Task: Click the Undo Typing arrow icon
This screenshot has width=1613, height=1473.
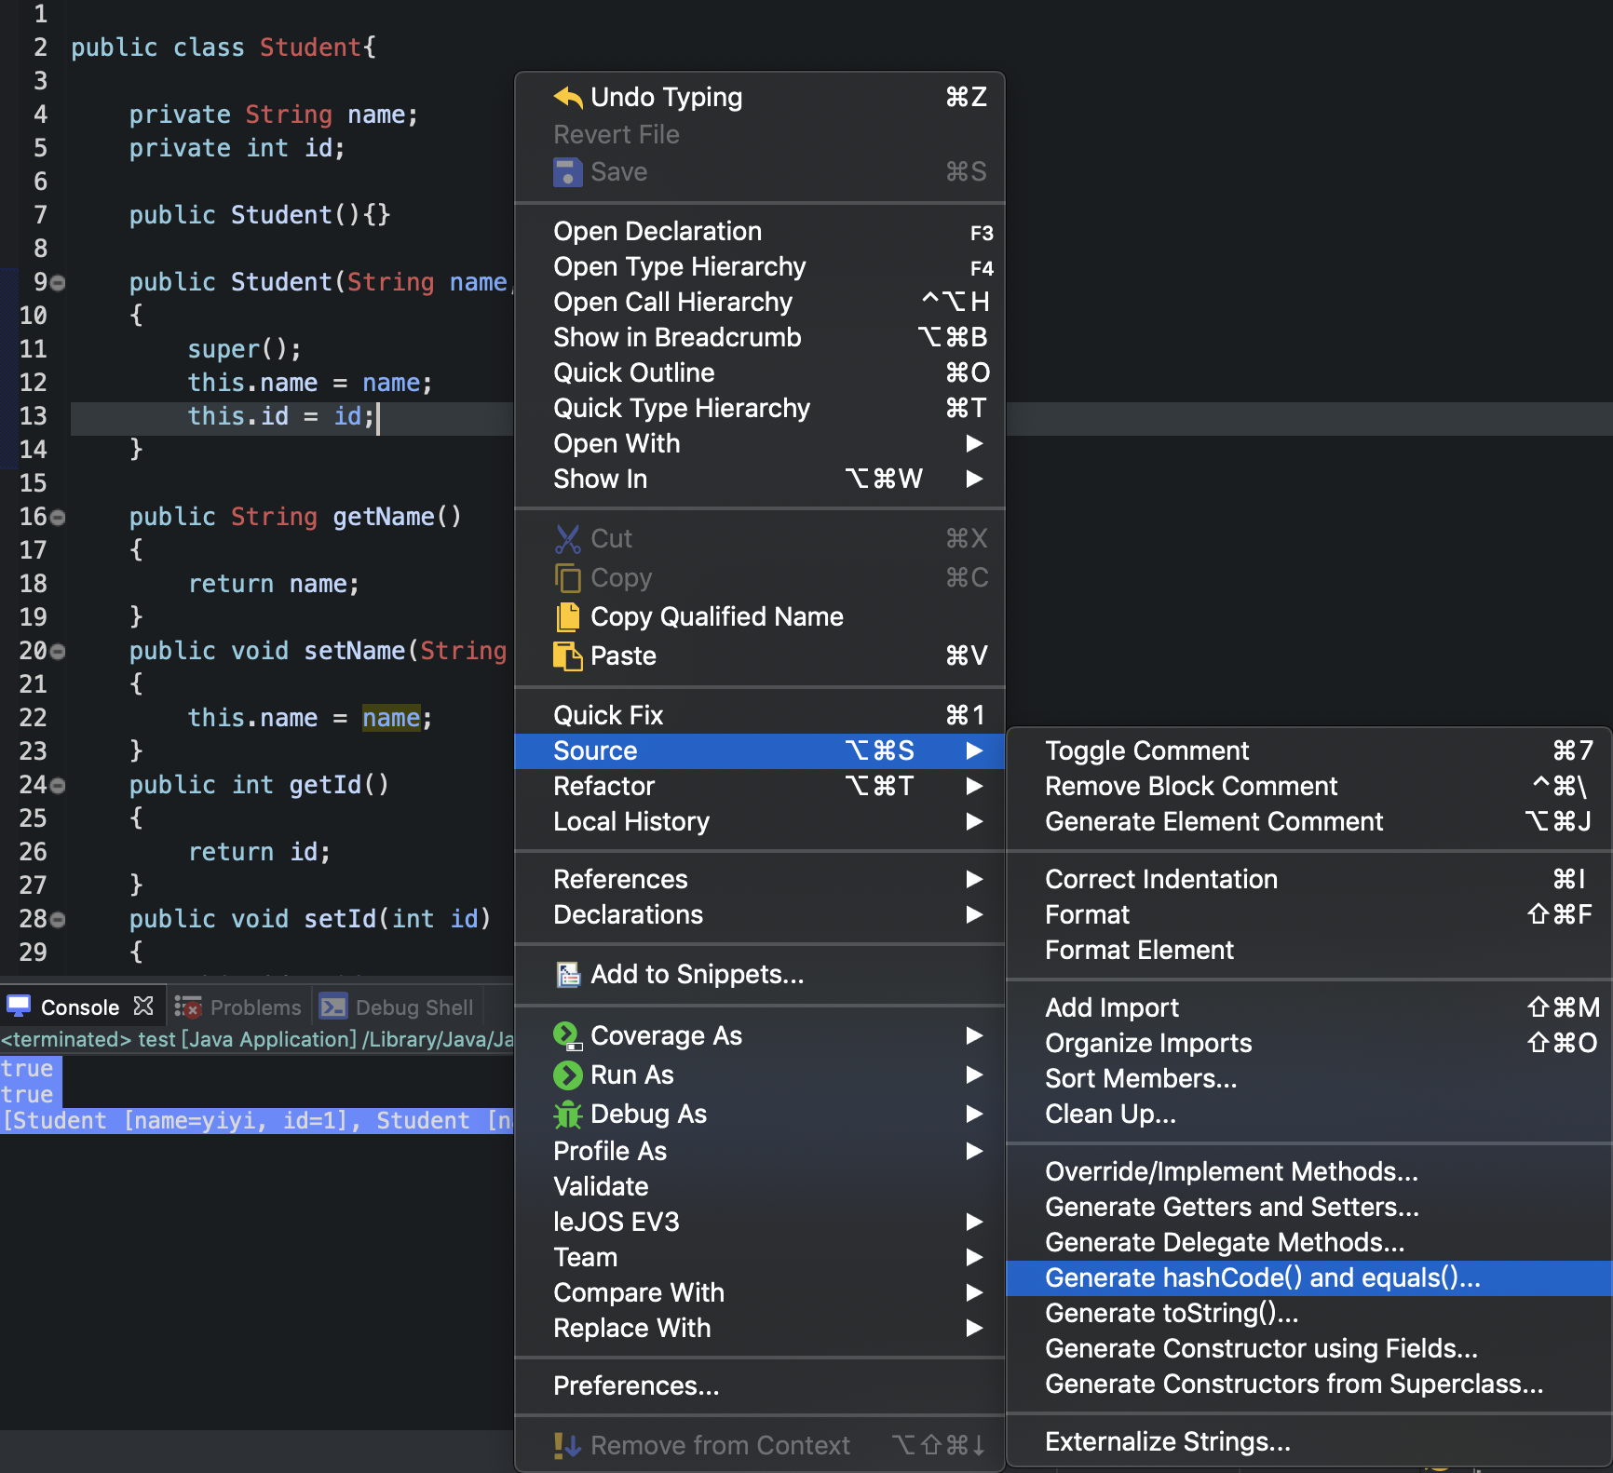Action: (567, 97)
